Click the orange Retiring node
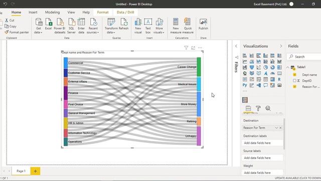Image resolution: width=321 pixels, height=181 pixels. click(199, 121)
